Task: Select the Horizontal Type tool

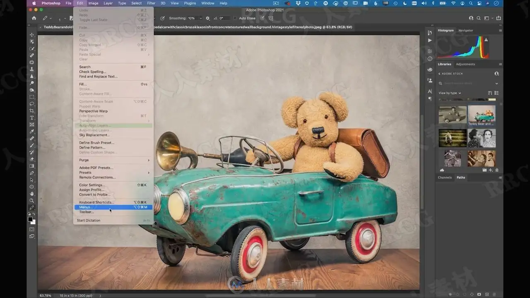Action: tap(32, 118)
